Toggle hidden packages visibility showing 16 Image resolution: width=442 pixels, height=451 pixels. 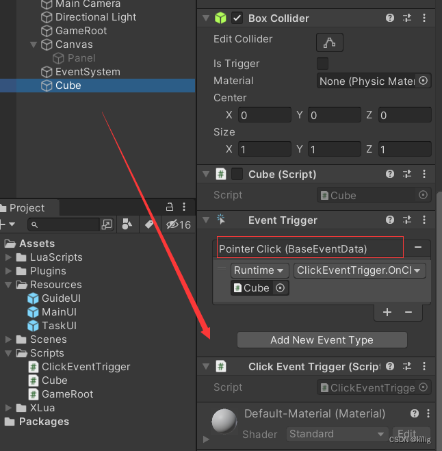coord(179,224)
